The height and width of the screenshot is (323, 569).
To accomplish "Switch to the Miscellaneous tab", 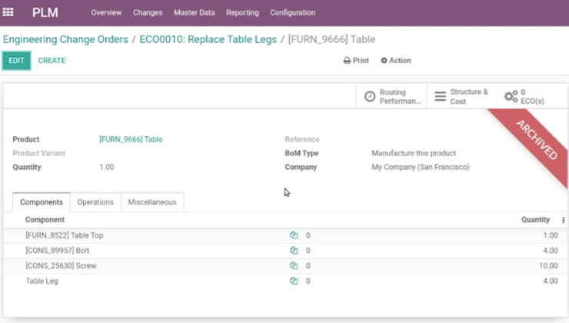I will tap(152, 202).
